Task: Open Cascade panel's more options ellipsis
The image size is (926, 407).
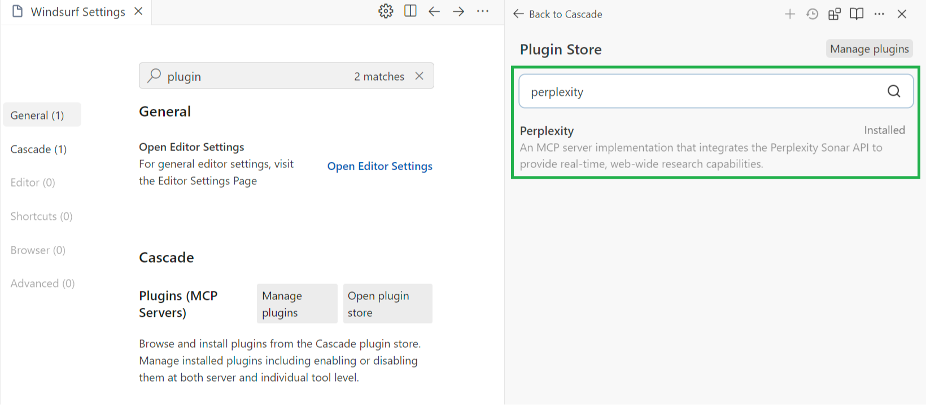Action: tap(879, 14)
